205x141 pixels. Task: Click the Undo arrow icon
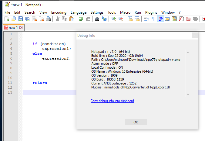coord(81,19)
